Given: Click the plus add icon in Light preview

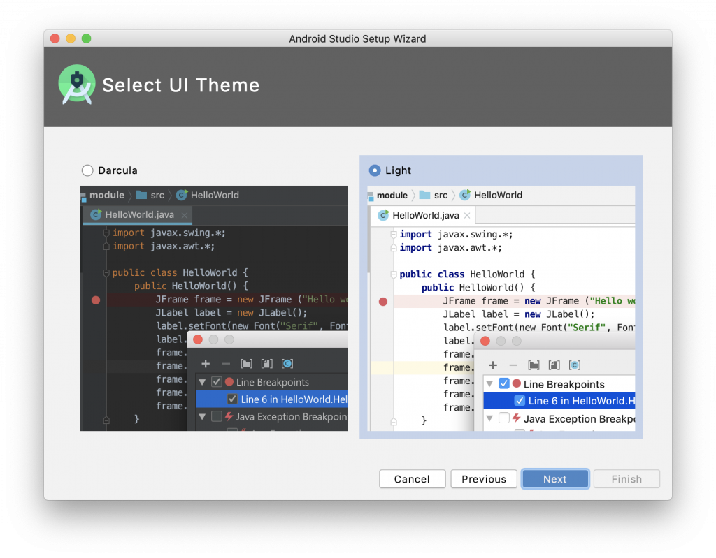Looking at the screenshot, I should tap(493, 365).
